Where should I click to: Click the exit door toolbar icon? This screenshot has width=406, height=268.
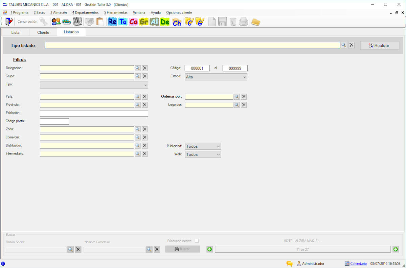8,22
